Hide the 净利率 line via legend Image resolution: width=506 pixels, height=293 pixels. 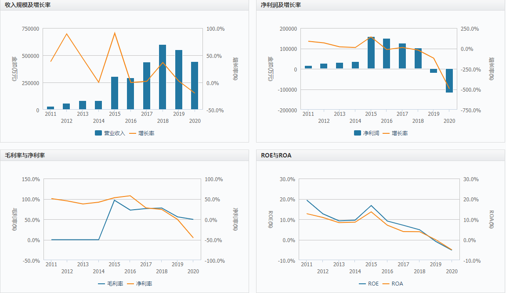coord(139,284)
